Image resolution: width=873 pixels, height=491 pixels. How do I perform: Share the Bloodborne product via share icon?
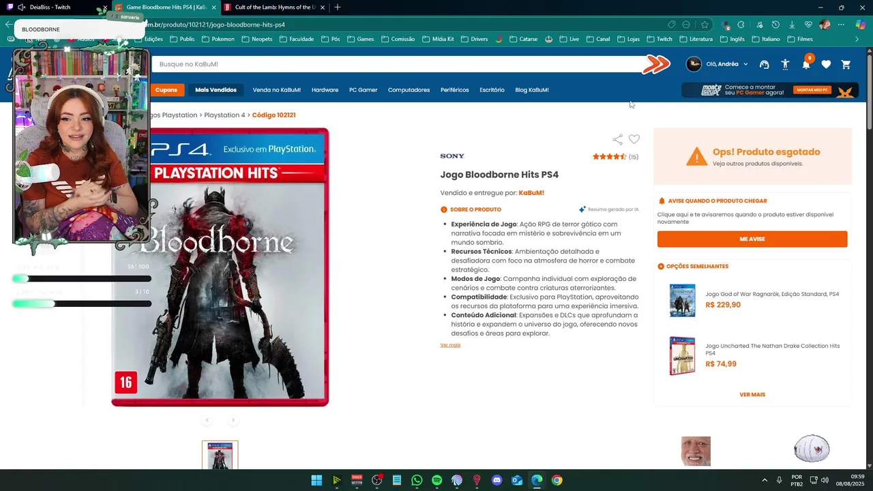(617, 139)
